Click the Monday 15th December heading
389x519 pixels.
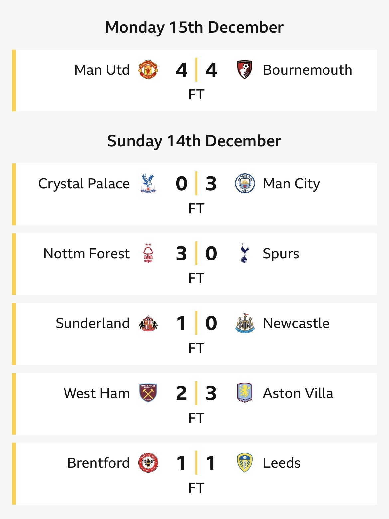pyautogui.click(x=194, y=27)
